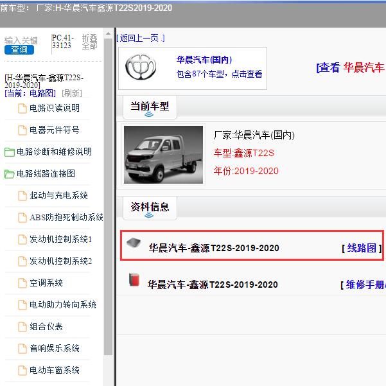Viewport: 386px width, 386px height.
Task: Open 音响娱乐系统 wiring diagram
Action: pyautogui.click(x=55, y=348)
